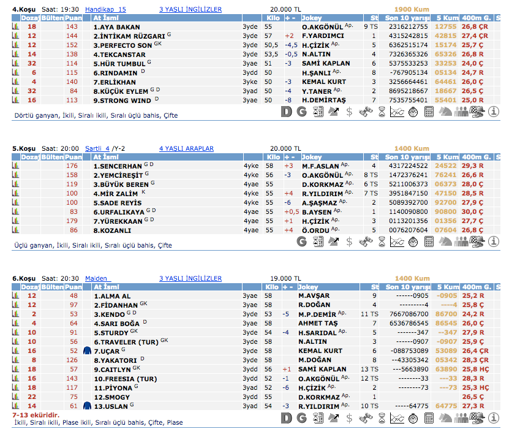Click the Maiden race type link

tap(97, 278)
